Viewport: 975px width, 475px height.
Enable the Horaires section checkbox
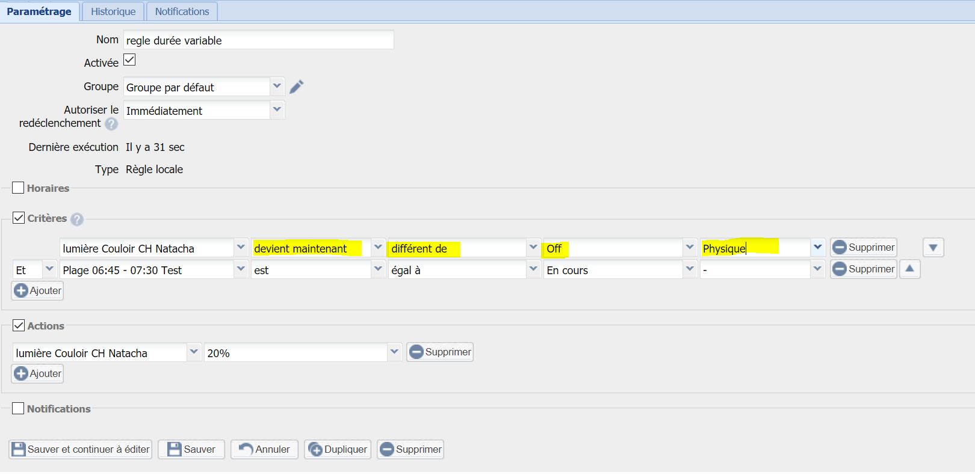(18, 188)
